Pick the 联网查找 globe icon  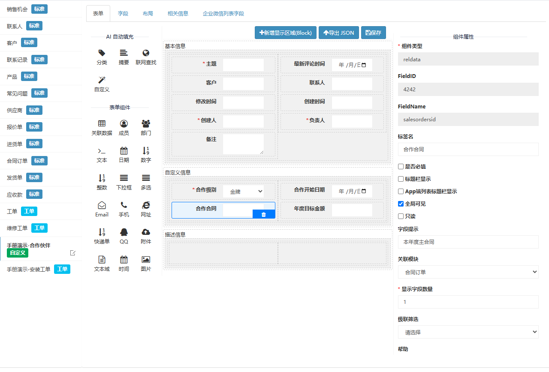tap(146, 53)
